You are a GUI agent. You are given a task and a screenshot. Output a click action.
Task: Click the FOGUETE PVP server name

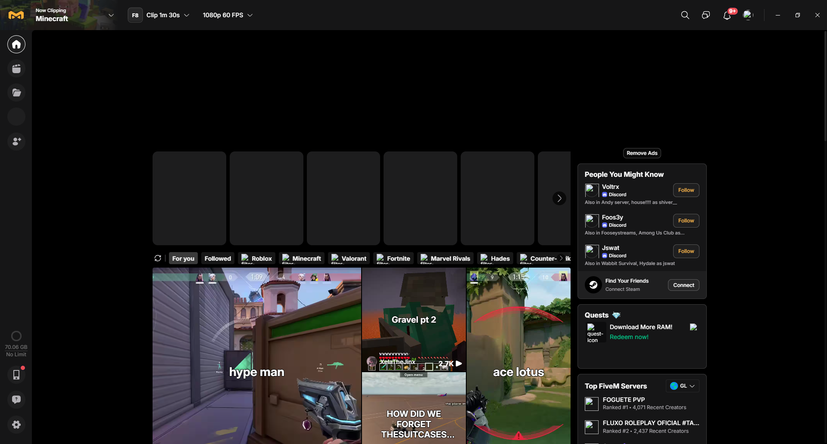pos(624,400)
